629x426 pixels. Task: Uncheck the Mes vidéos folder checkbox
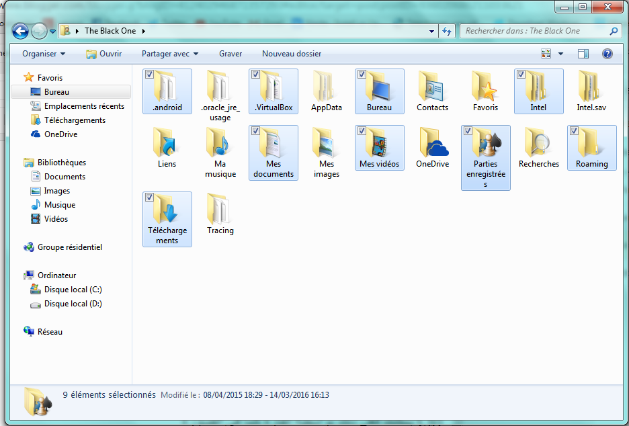click(x=362, y=131)
